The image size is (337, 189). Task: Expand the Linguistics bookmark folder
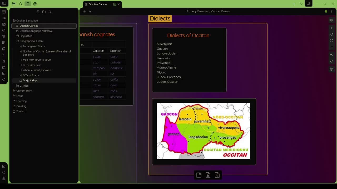pos(17,36)
